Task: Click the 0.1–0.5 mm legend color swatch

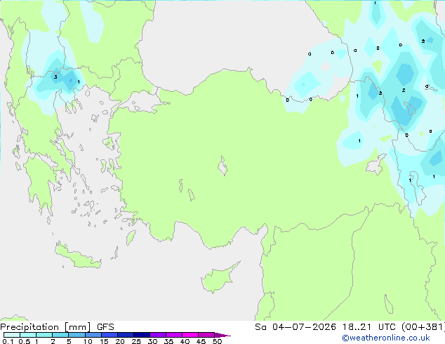Action: (12, 335)
